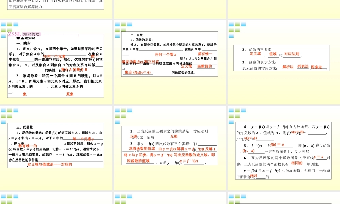This screenshot has height=204, width=340.
Task: Click the 基础知识 bullet heading
Action: tap(26, 38)
